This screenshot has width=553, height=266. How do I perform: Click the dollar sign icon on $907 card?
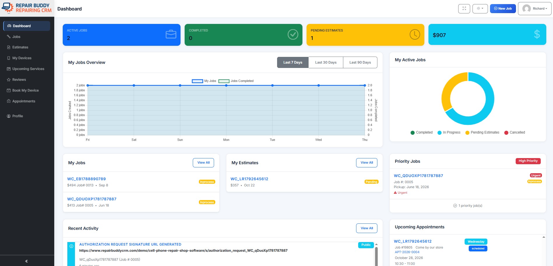pos(537,34)
